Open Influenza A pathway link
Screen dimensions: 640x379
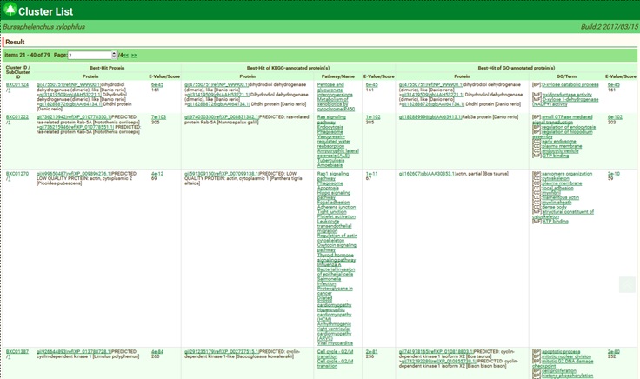click(x=329, y=265)
